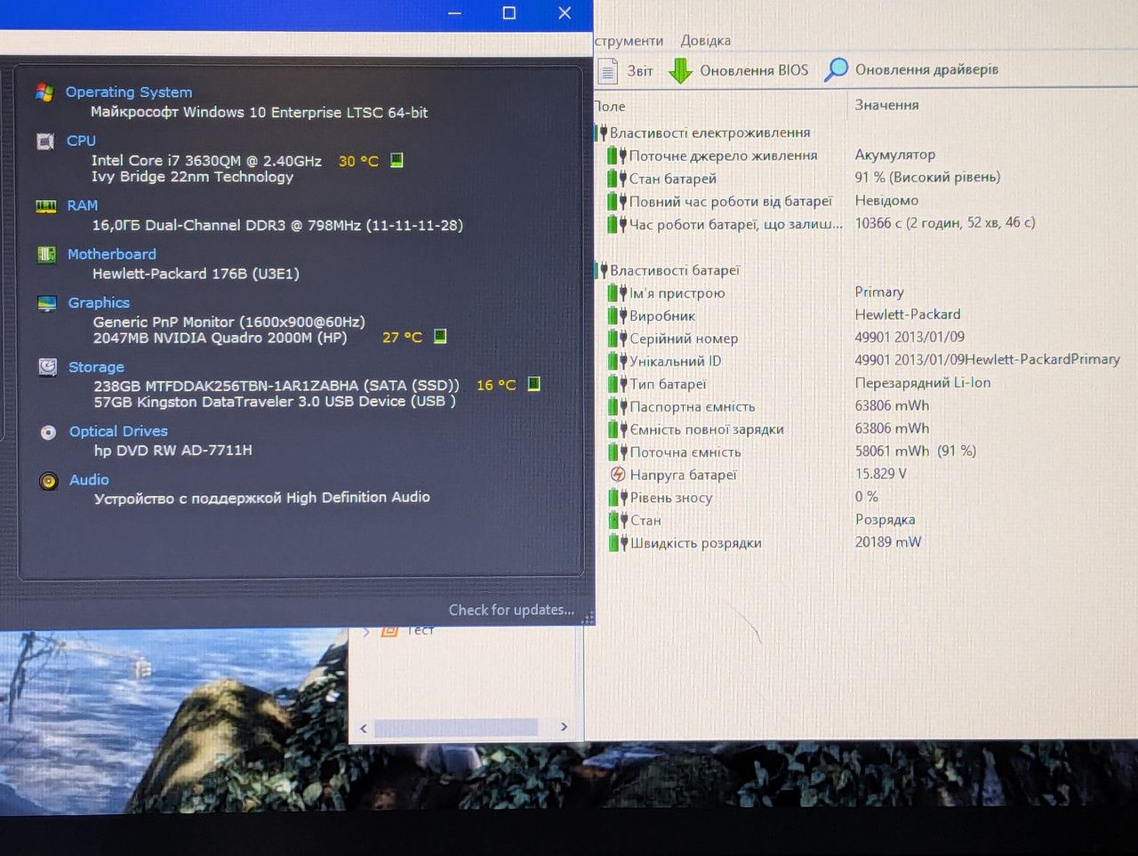
Task: Minimize the Speccy window
Action: pos(455,13)
